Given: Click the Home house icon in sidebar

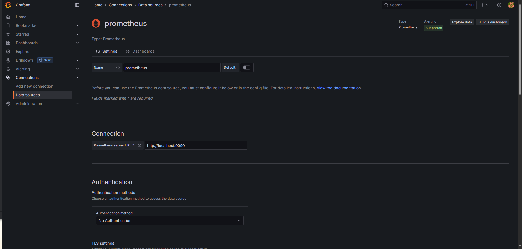Looking at the screenshot, I should click(x=8, y=17).
